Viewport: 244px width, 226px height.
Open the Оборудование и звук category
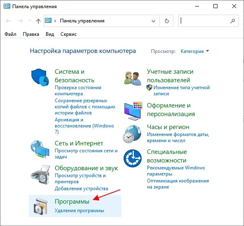click(87, 168)
